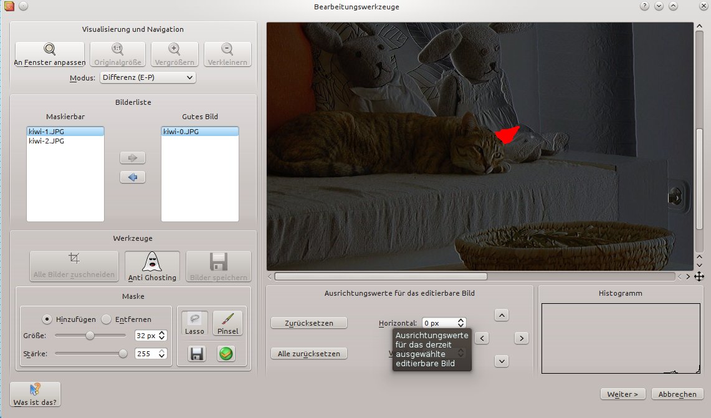Click the green checkmark apply mask icon
The height and width of the screenshot is (418, 711).
(x=226, y=354)
